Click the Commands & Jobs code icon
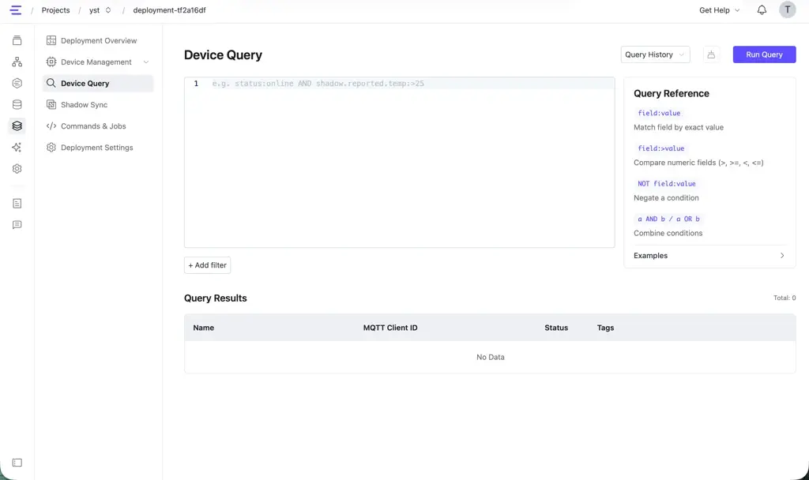This screenshot has height=480, width=809. (x=51, y=126)
